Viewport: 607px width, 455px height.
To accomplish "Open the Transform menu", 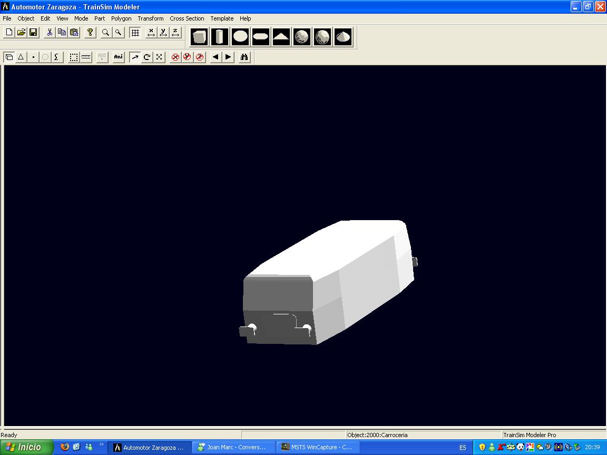I will [x=151, y=18].
